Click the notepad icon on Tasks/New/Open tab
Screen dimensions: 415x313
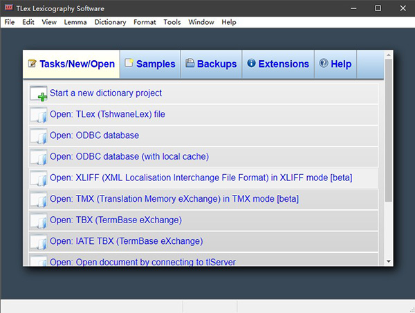(32, 63)
